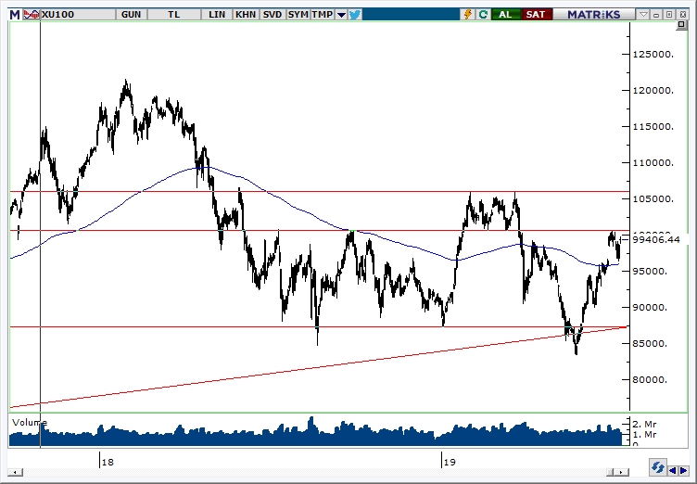Toggle LIN linear scale mode

point(217,15)
